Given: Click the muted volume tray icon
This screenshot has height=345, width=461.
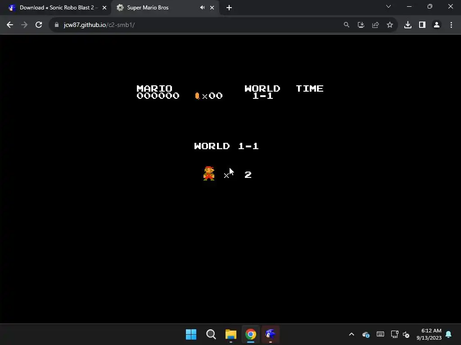Looking at the screenshot, I should click(x=406, y=334).
